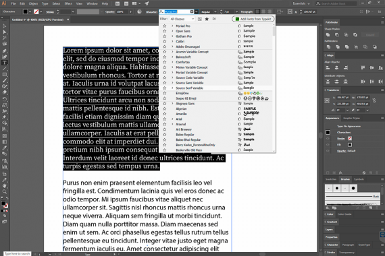
Task: Switch to the Graphic Styles tab
Action: (351, 118)
